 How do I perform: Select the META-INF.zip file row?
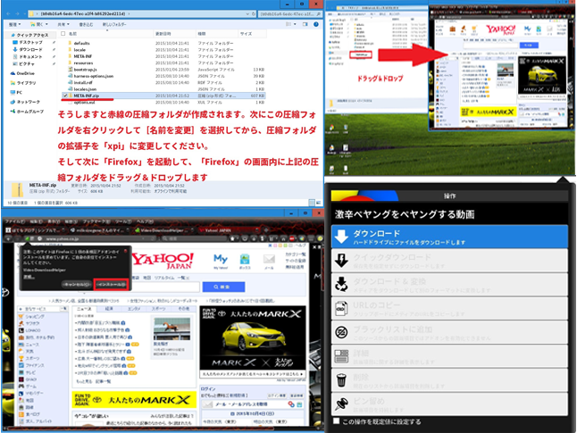[163, 96]
